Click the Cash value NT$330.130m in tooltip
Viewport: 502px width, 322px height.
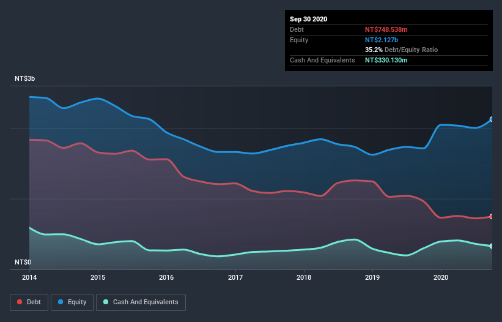pyautogui.click(x=386, y=60)
